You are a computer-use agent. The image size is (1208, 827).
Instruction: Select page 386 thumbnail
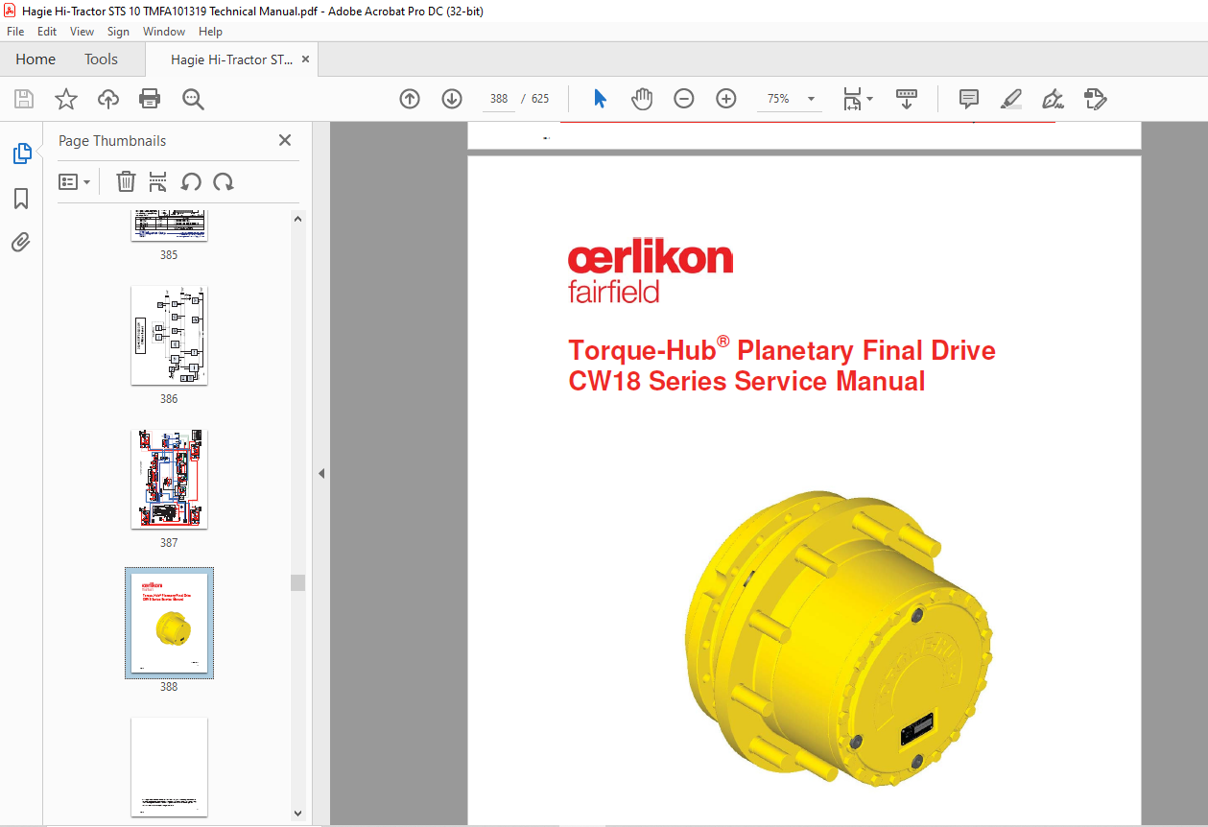(169, 336)
